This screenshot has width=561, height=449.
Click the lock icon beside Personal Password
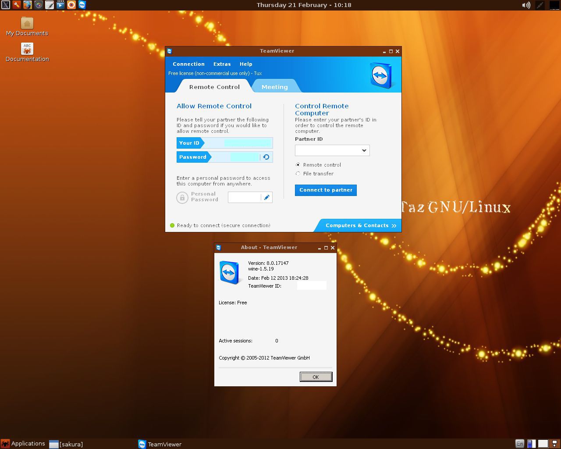pyautogui.click(x=182, y=198)
